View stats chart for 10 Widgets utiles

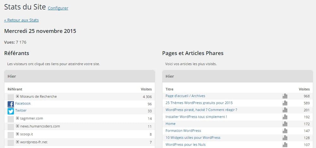285,138
